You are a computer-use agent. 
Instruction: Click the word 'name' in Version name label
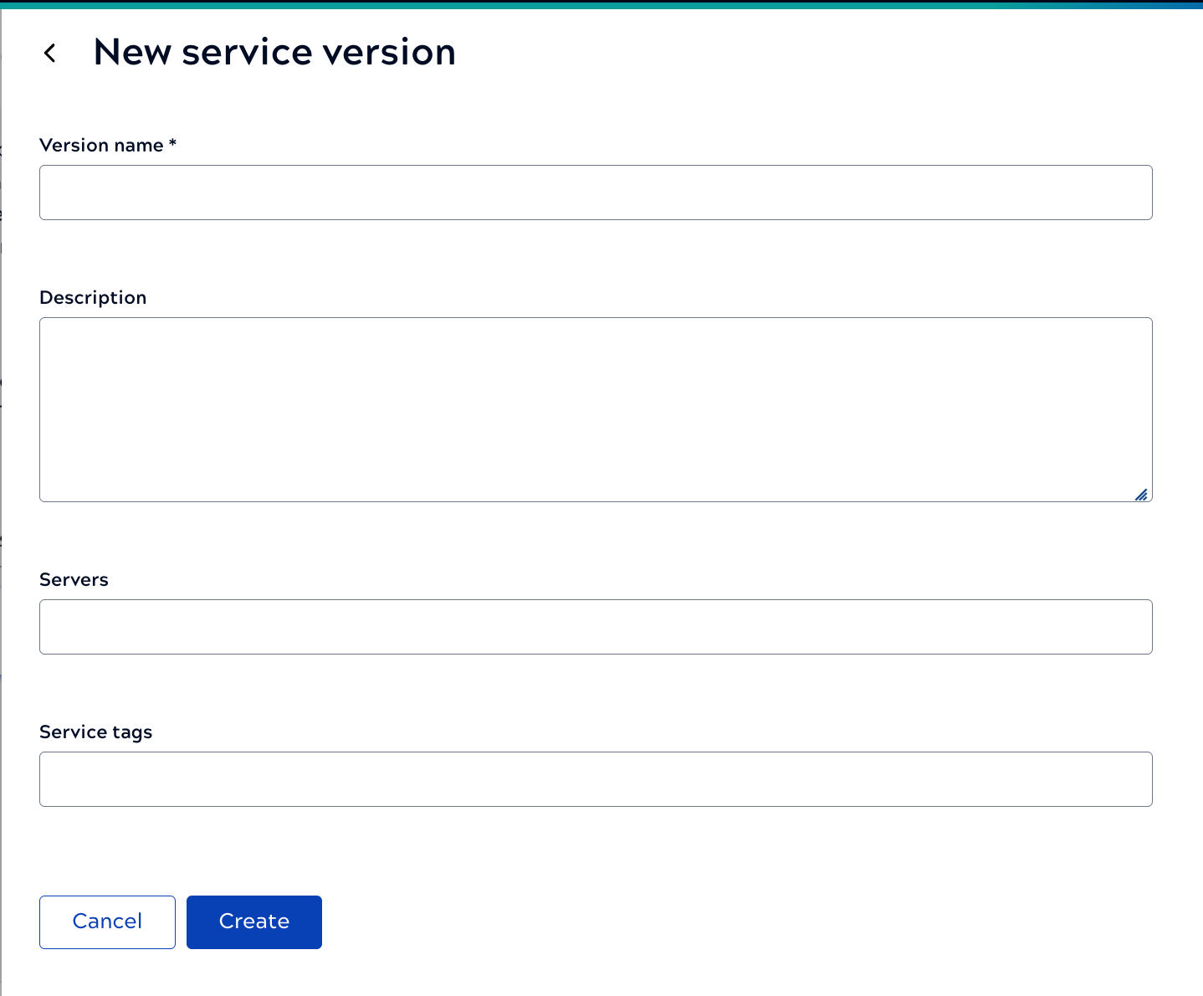pos(139,146)
